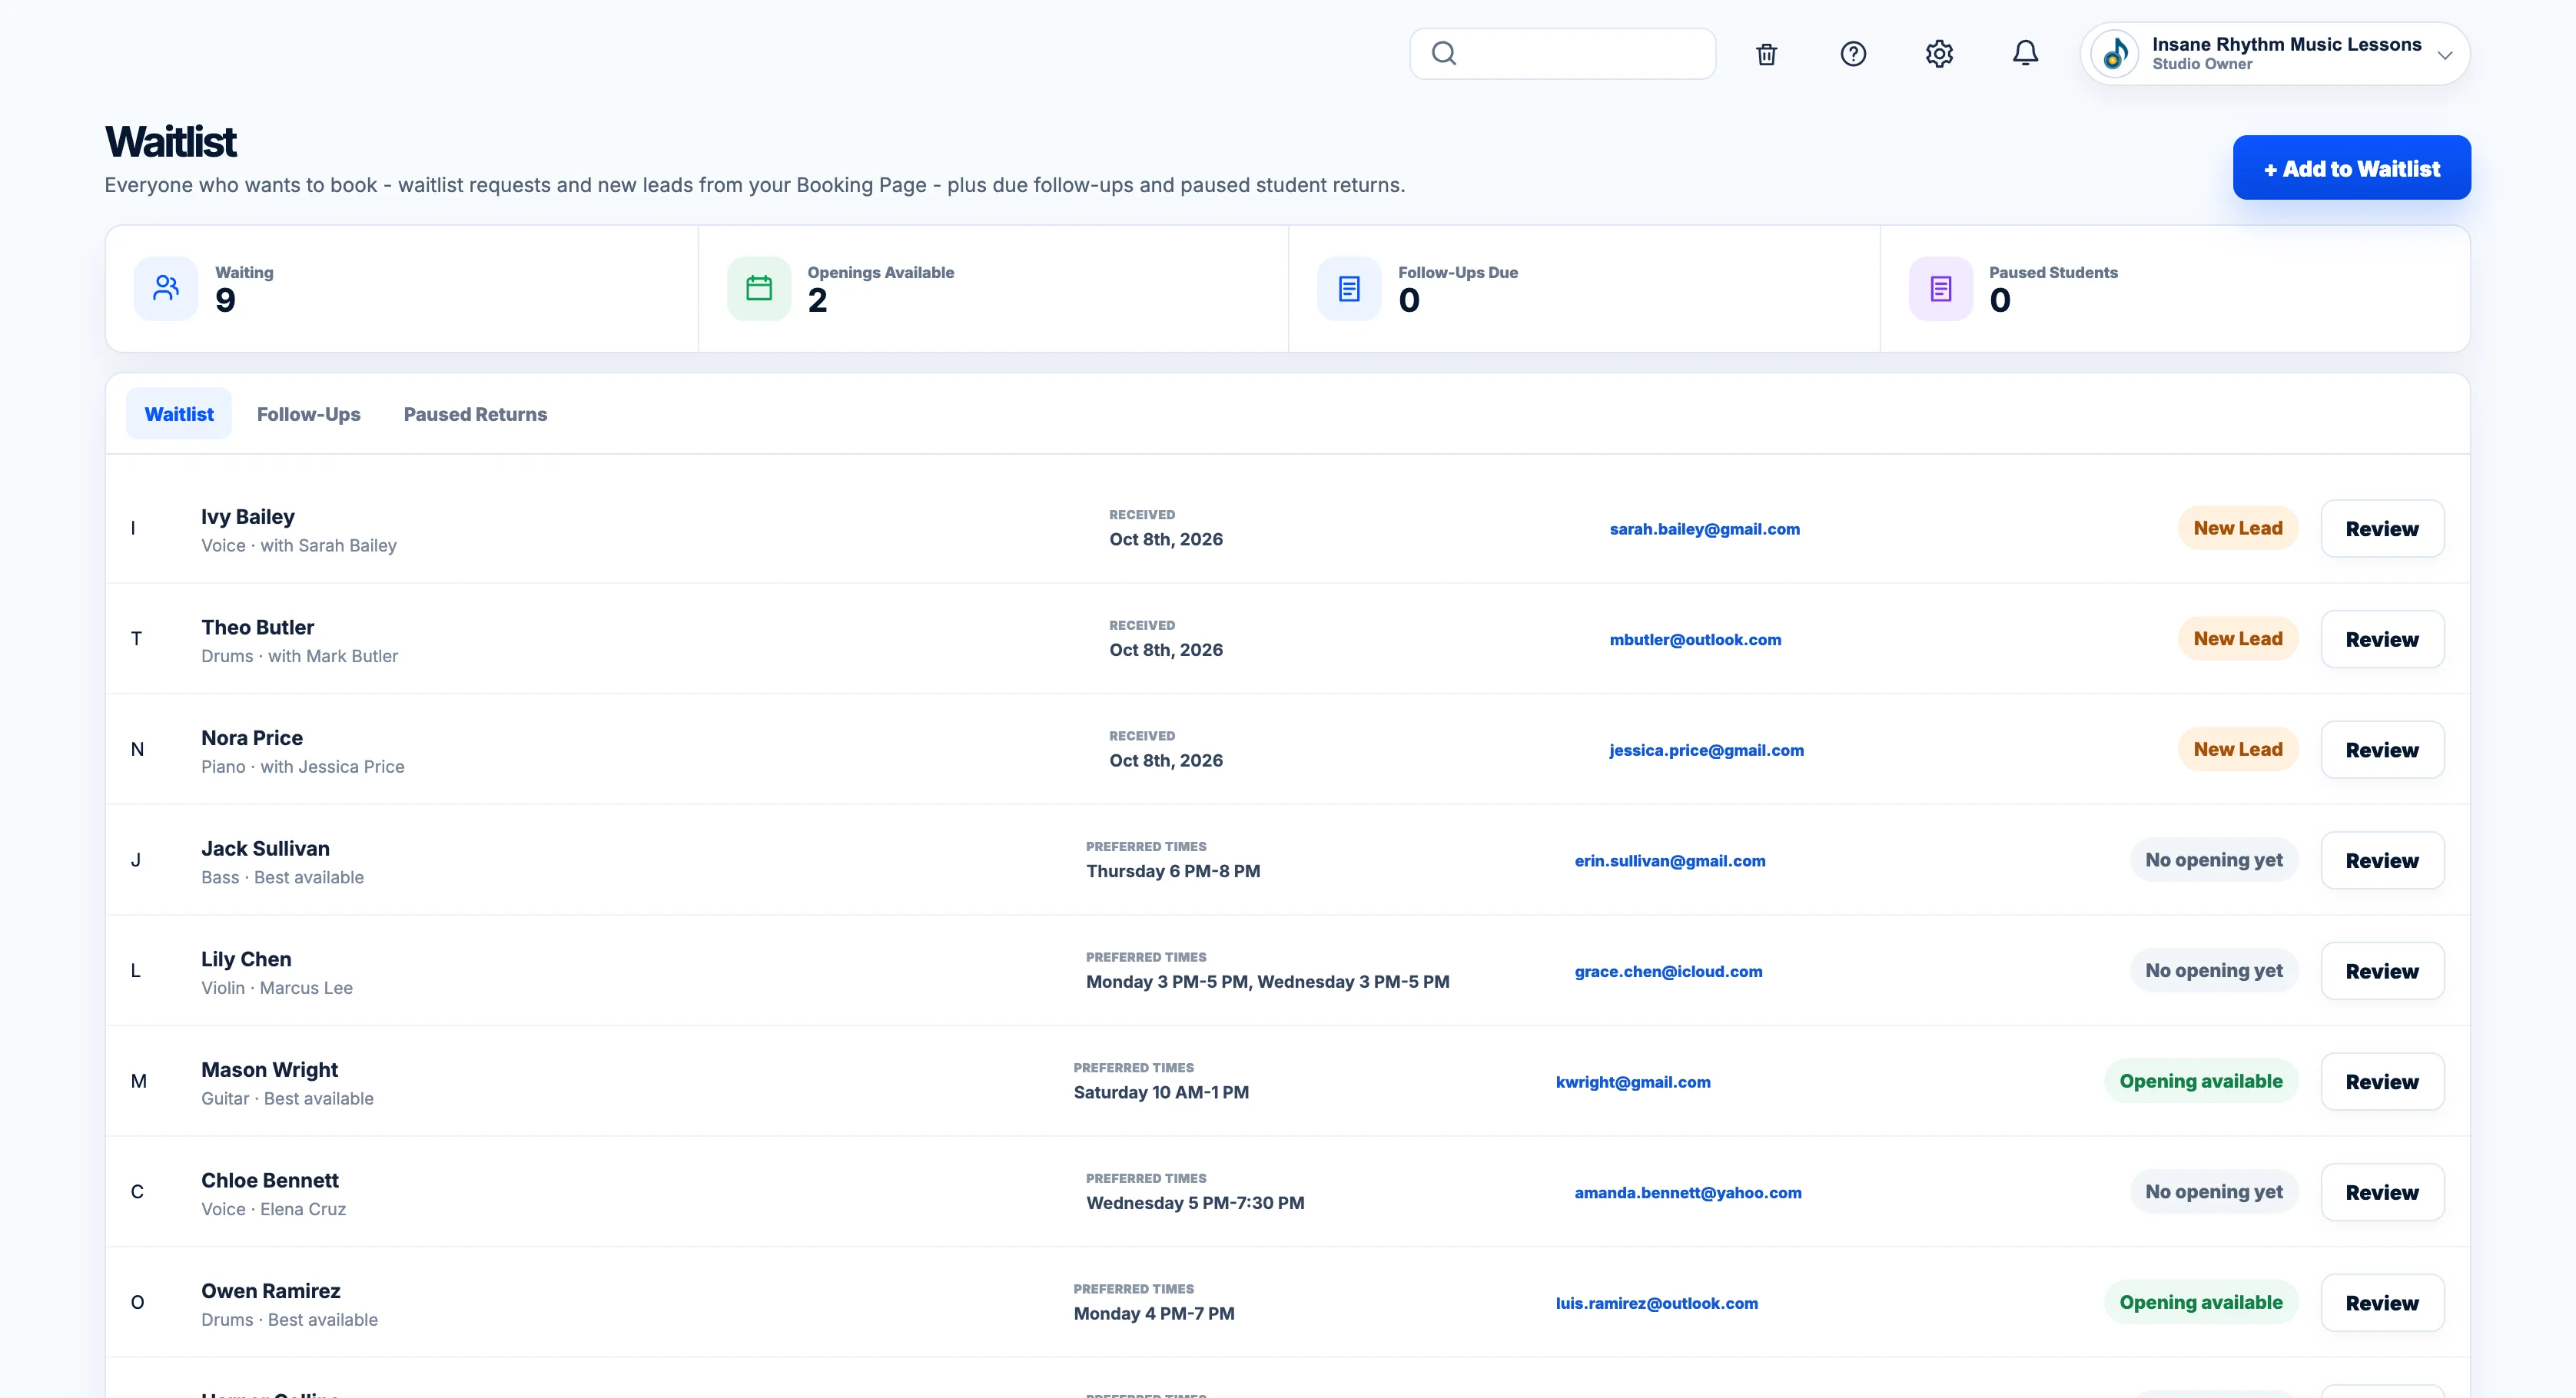The image size is (2576, 1398).
Task: Click the name Owen Ramirez
Action: pyautogui.click(x=271, y=1291)
